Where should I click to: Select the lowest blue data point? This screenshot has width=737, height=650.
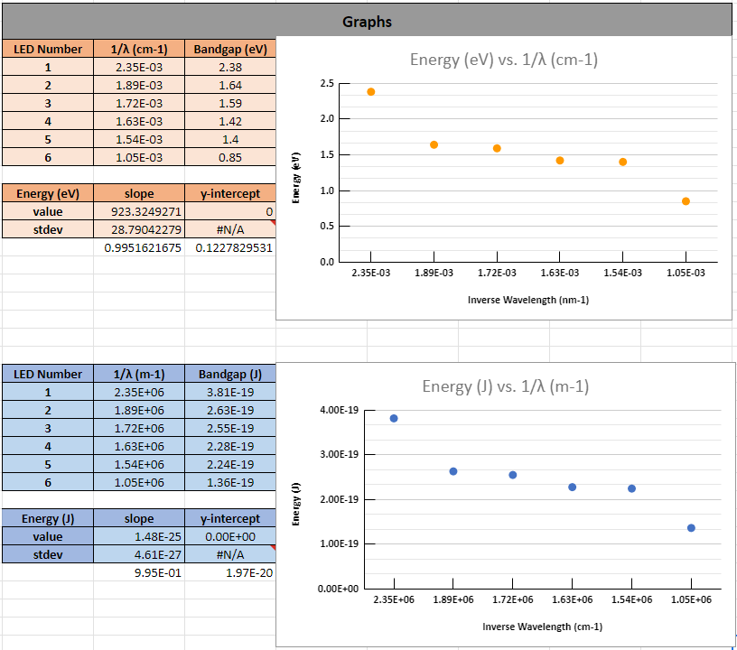click(x=691, y=528)
